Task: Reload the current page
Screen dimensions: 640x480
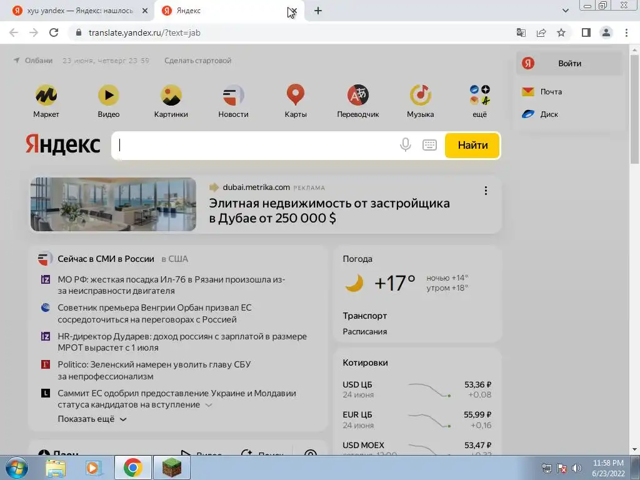Action: (x=54, y=32)
